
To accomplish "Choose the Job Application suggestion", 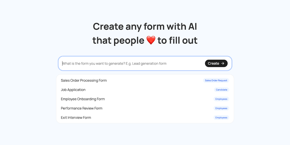I will pos(73,90).
